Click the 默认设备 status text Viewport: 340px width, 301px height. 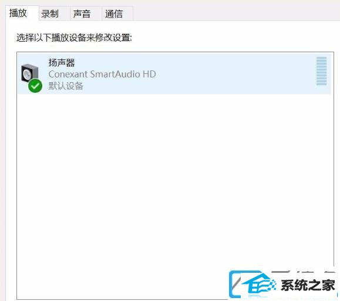(x=66, y=86)
